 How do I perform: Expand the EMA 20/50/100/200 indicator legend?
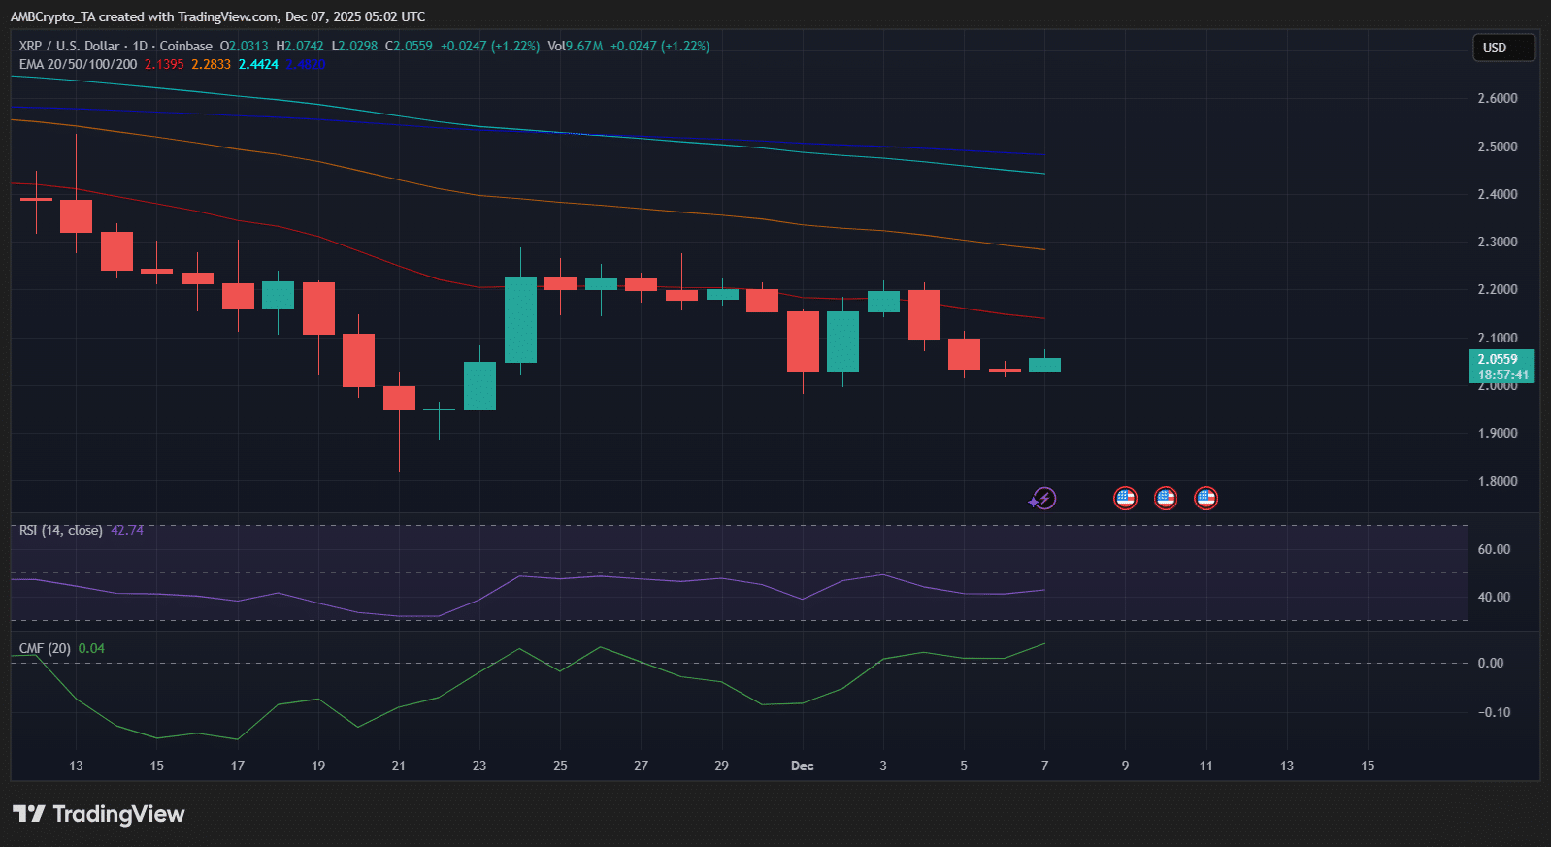click(78, 64)
